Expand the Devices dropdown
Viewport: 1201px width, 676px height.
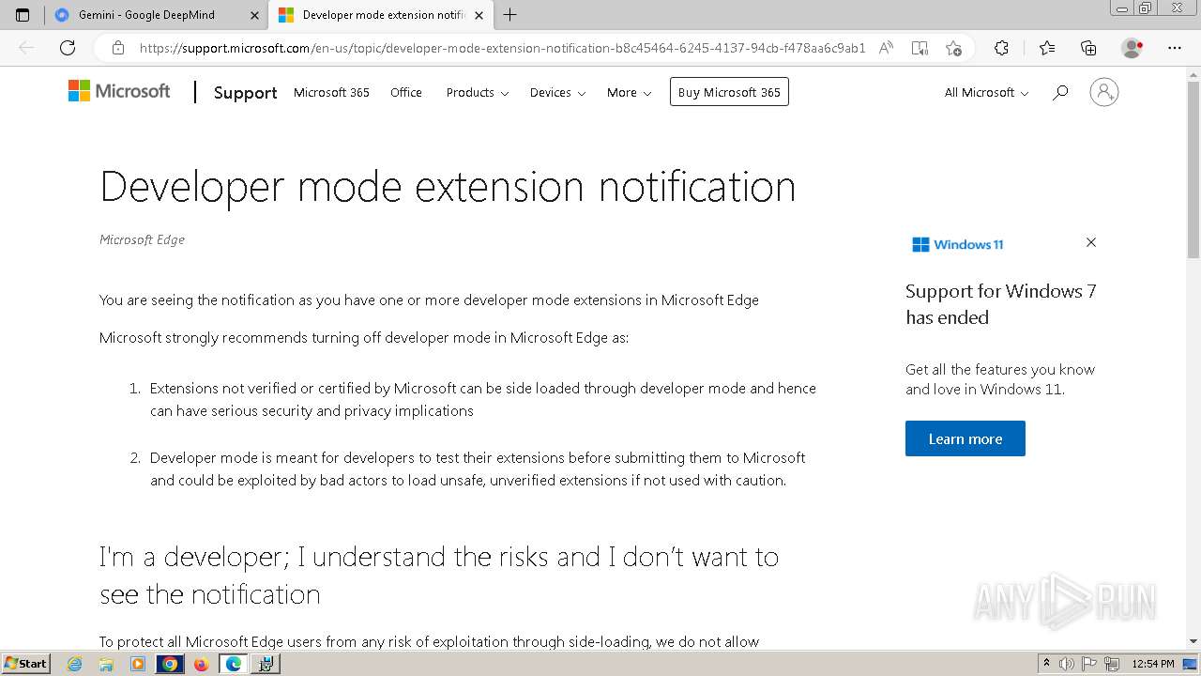pos(557,92)
